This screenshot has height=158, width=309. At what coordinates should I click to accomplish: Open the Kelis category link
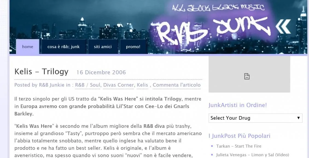[x=142, y=85]
